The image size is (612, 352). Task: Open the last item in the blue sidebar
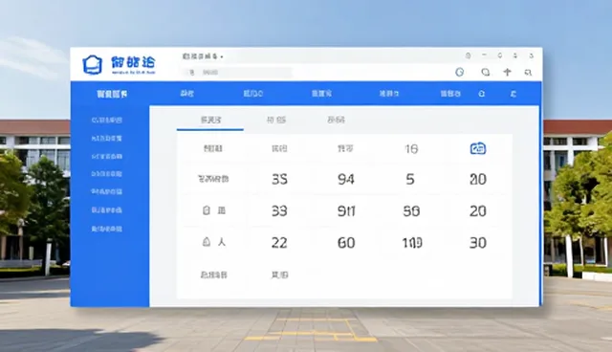tap(106, 229)
